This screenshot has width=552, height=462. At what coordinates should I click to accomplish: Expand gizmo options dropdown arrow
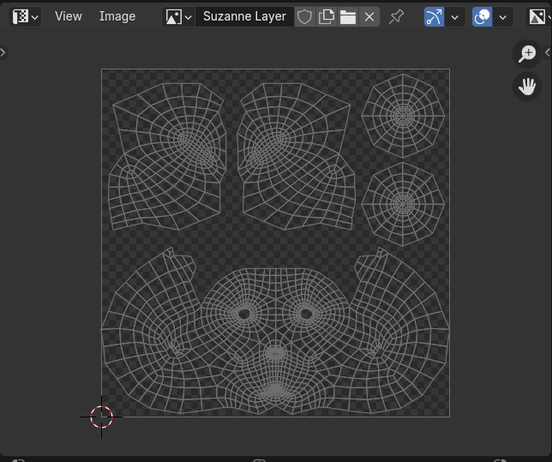455,16
